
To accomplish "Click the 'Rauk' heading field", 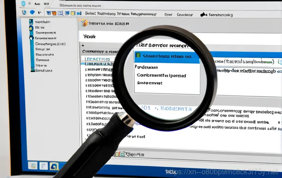I will click(x=90, y=37).
